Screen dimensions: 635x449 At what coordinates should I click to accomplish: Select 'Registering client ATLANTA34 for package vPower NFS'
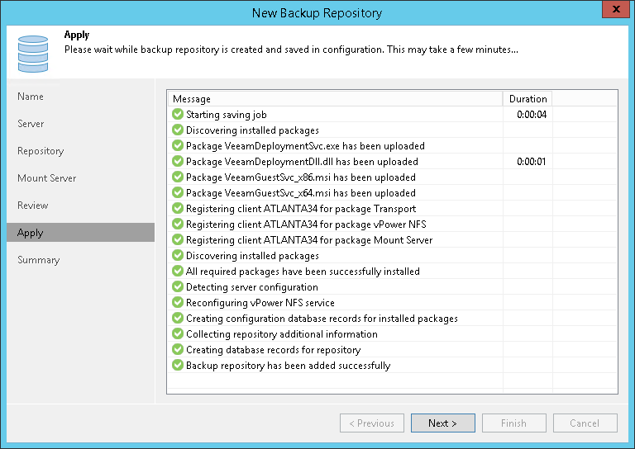306,224
